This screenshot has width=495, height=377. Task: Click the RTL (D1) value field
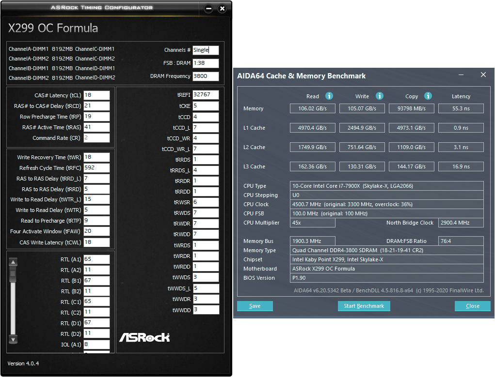[96, 323]
